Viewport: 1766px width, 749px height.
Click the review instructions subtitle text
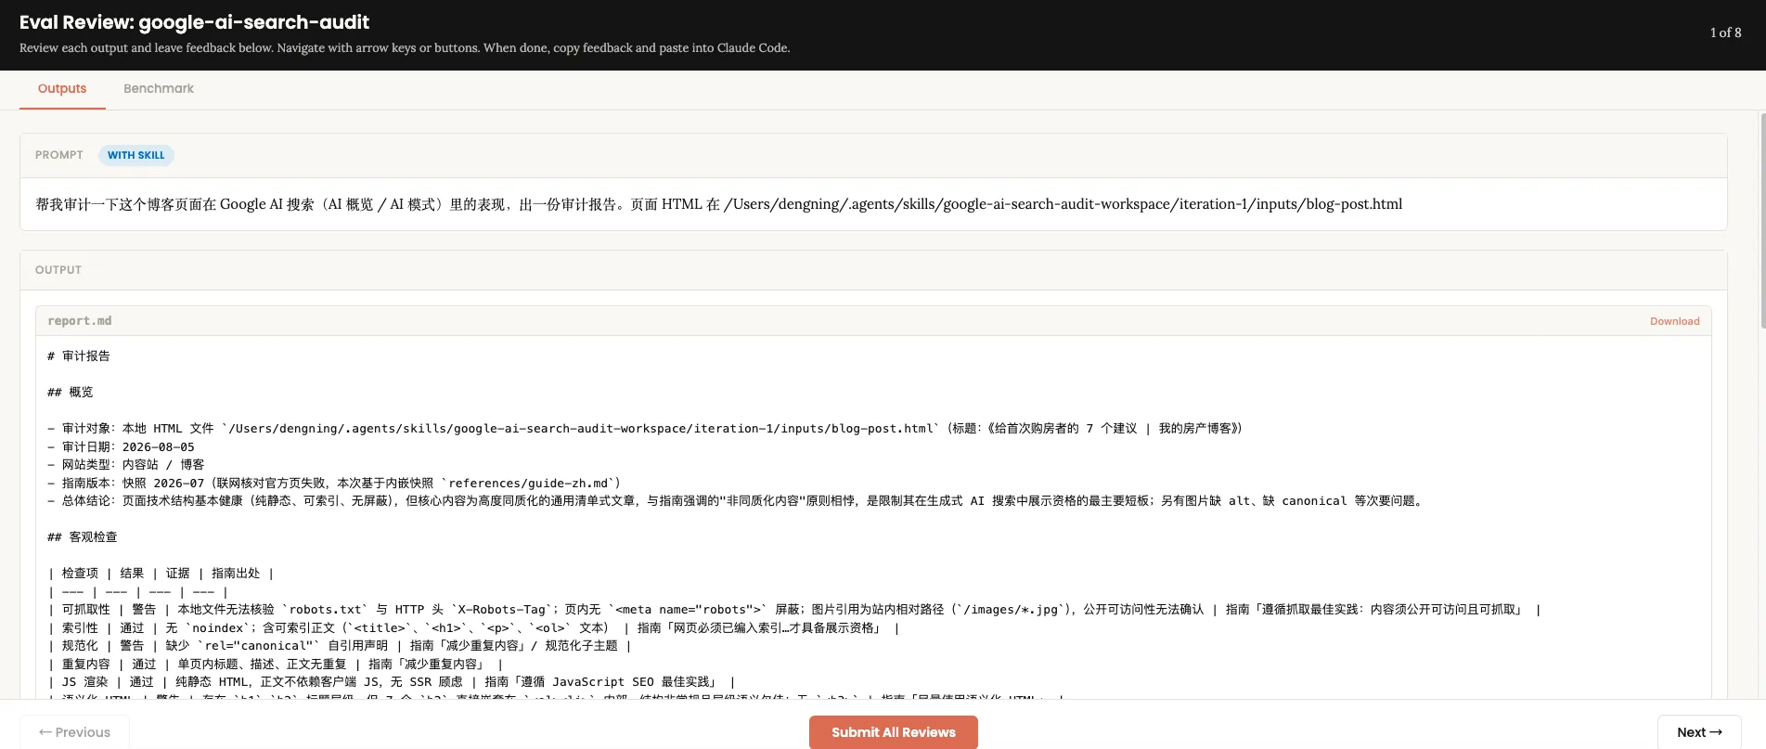pos(405,48)
